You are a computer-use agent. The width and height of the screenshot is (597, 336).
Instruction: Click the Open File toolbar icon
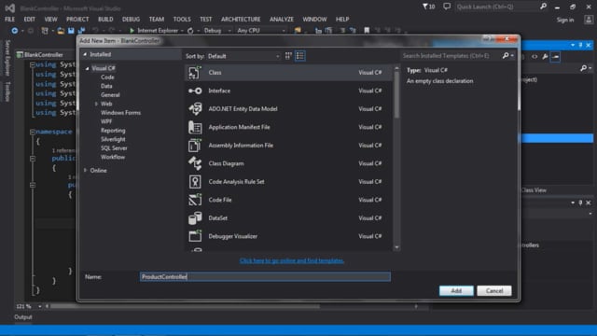(60, 31)
